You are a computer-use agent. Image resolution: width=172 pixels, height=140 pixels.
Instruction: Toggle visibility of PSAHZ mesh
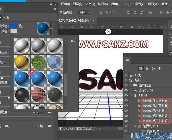126,95
